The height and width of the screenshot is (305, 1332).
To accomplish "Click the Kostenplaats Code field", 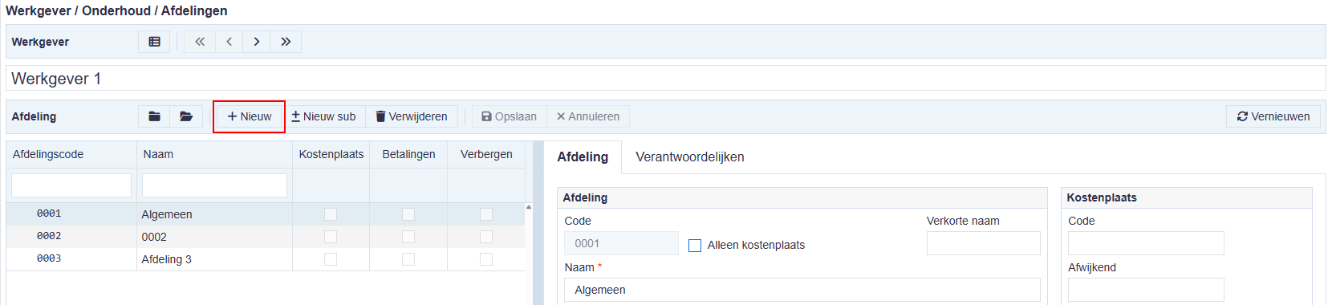I will (x=1146, y=243).
